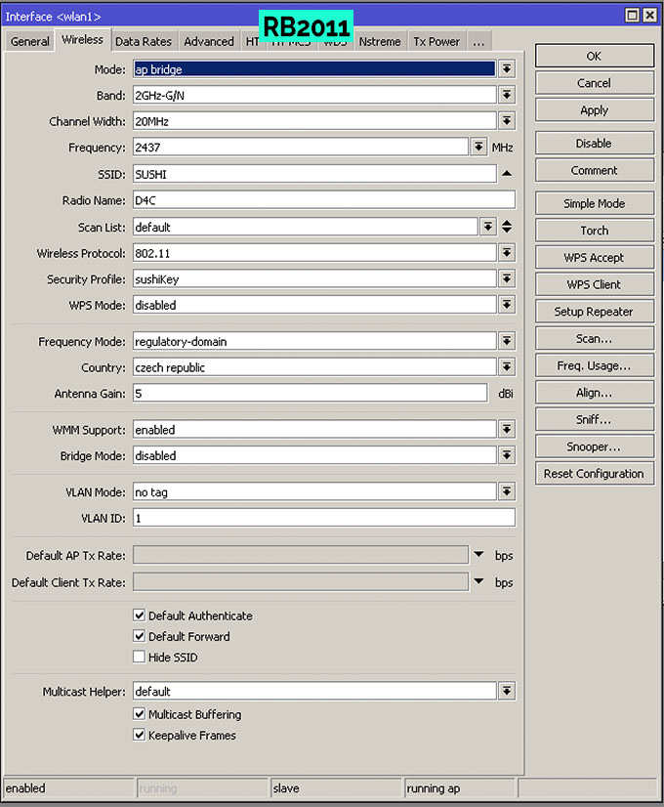
Task: Open the Country dropdown
Action: pyautogui.click(x=507, y=367)
